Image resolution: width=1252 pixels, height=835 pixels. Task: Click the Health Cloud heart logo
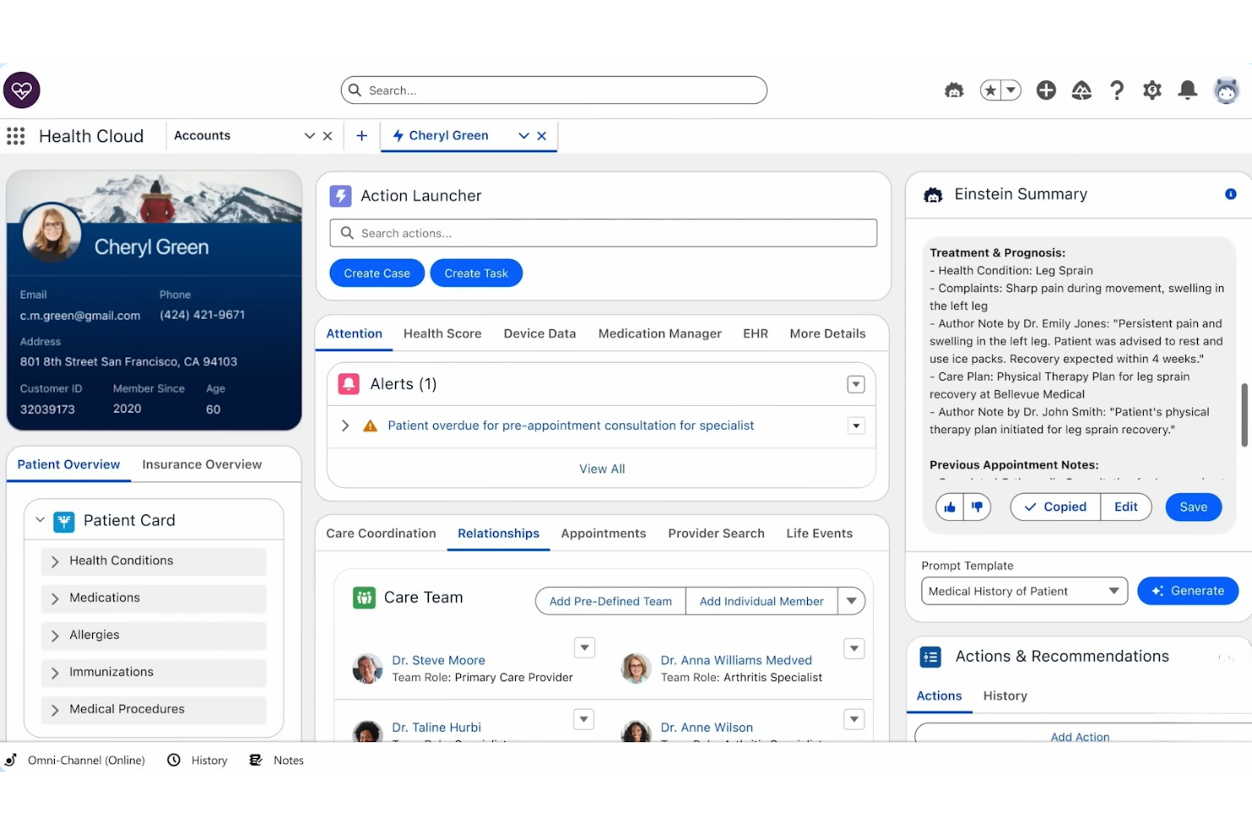point(22,91)
